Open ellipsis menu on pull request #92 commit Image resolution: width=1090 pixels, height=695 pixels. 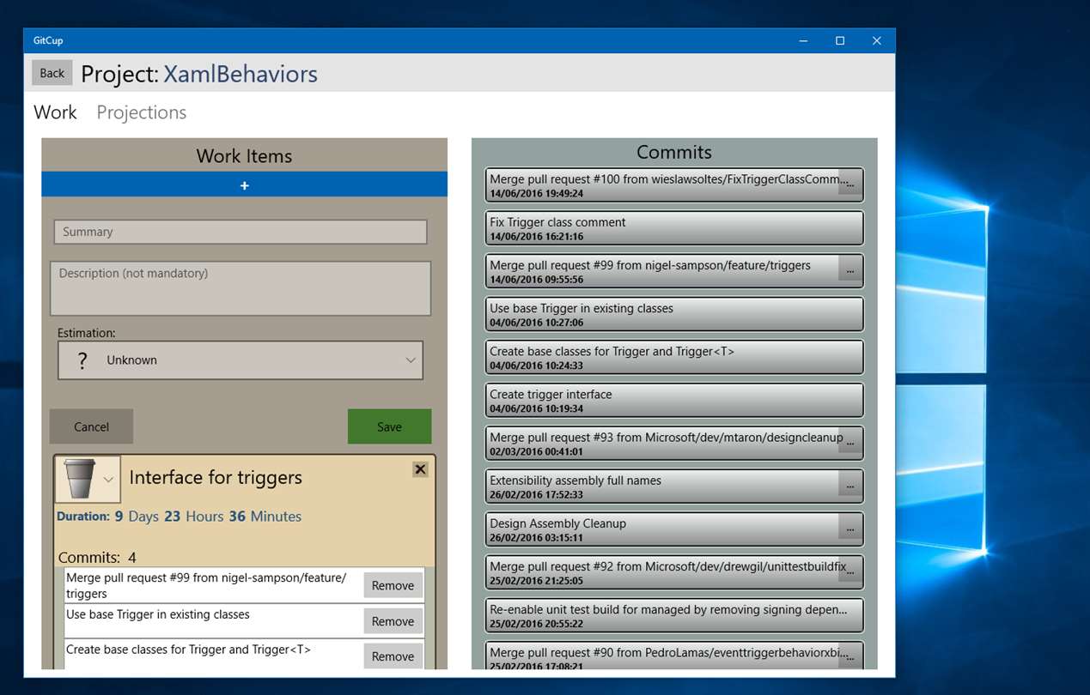849,571
